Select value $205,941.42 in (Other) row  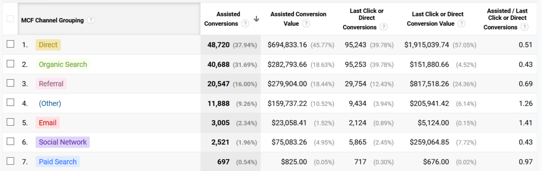point(429,104)
